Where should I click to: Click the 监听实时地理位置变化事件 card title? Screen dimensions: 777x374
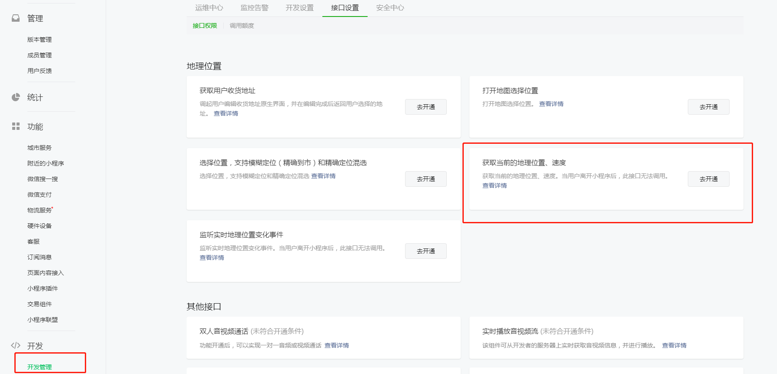click(241, 235)
